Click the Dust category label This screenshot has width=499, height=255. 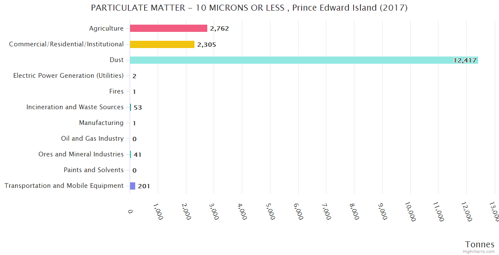tap(116, 60)
